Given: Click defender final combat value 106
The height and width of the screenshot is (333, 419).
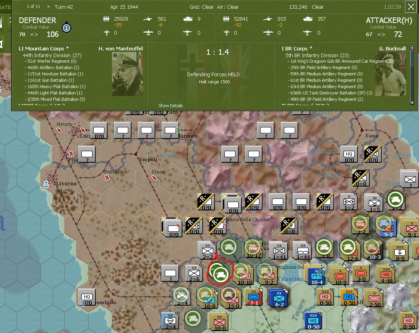Looking at the screenshot, I should [x=53, y=34].
